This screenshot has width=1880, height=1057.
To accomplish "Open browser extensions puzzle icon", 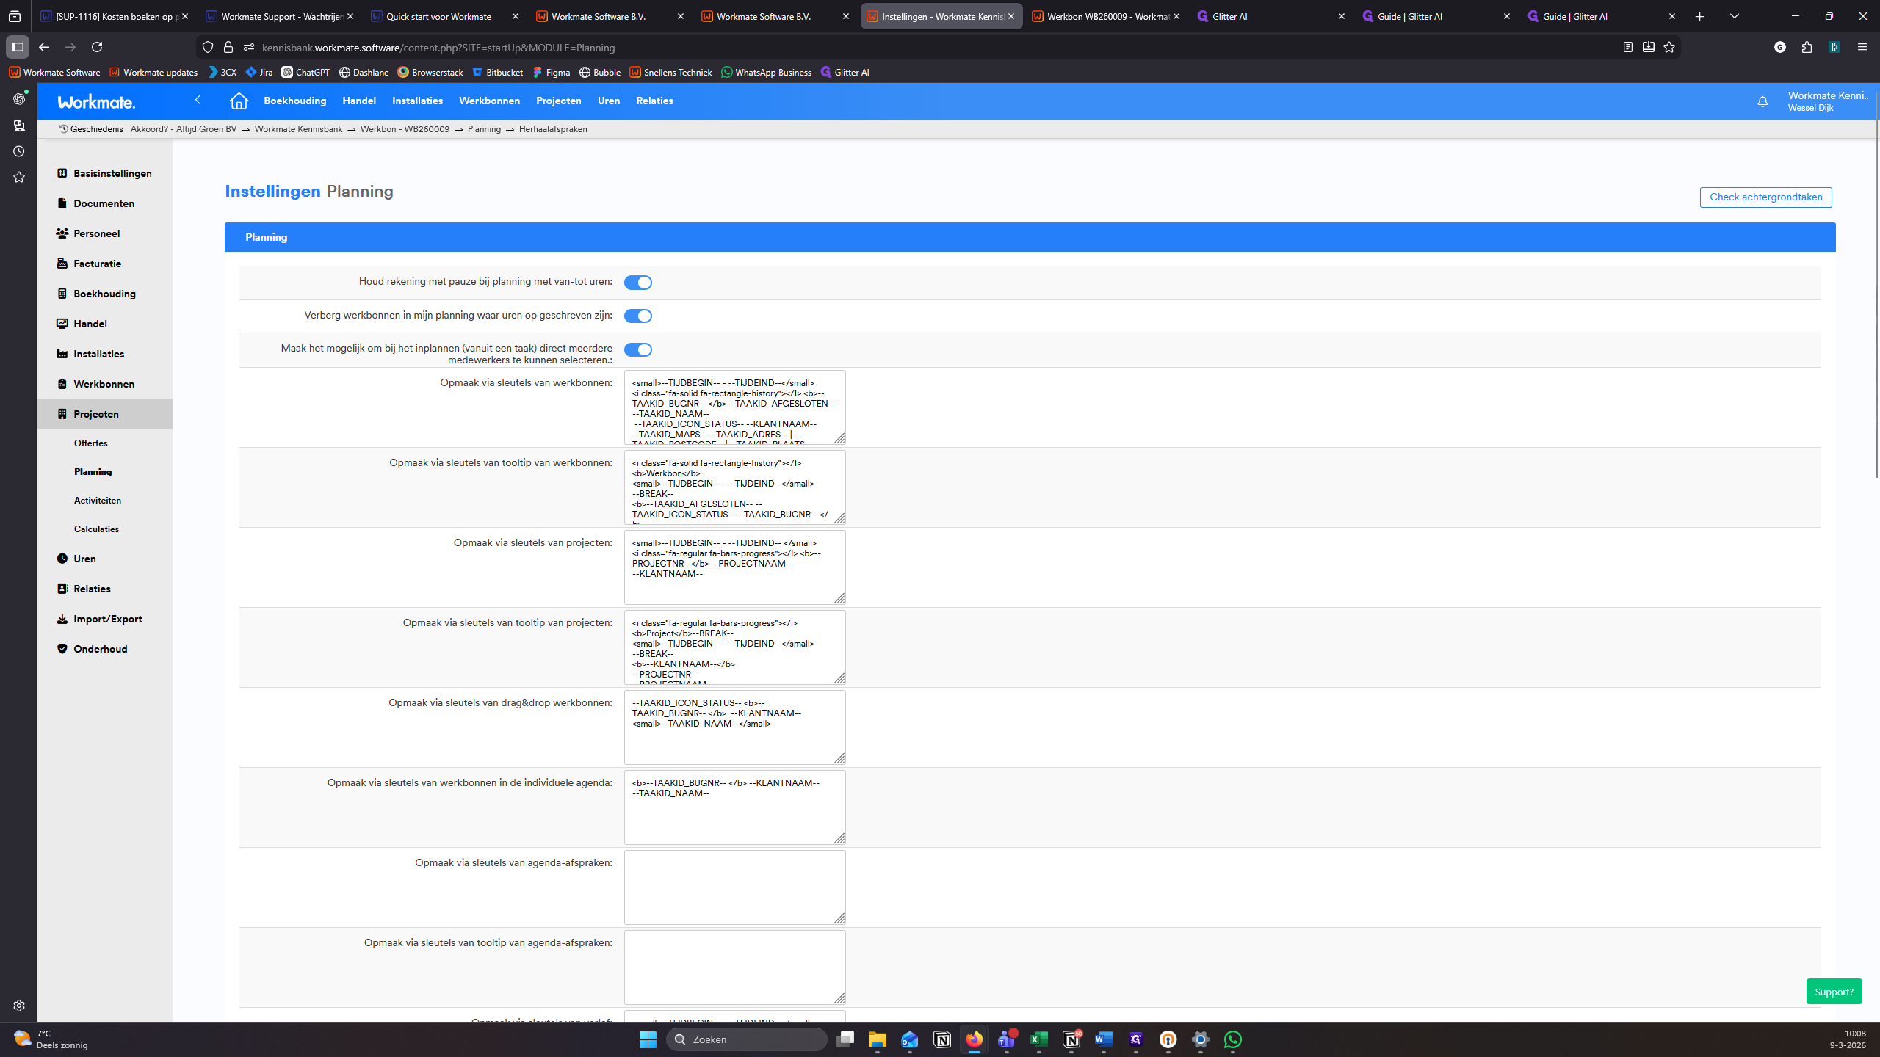I will pyautogui.click(x=1807, y=47).
